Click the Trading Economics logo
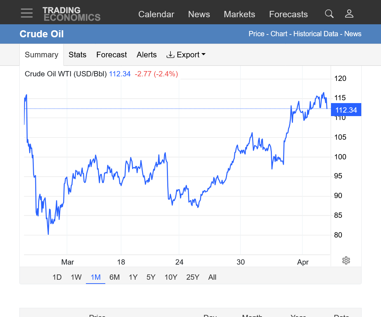The height and width of the screenshot is (317, 381). coord(71,14)
